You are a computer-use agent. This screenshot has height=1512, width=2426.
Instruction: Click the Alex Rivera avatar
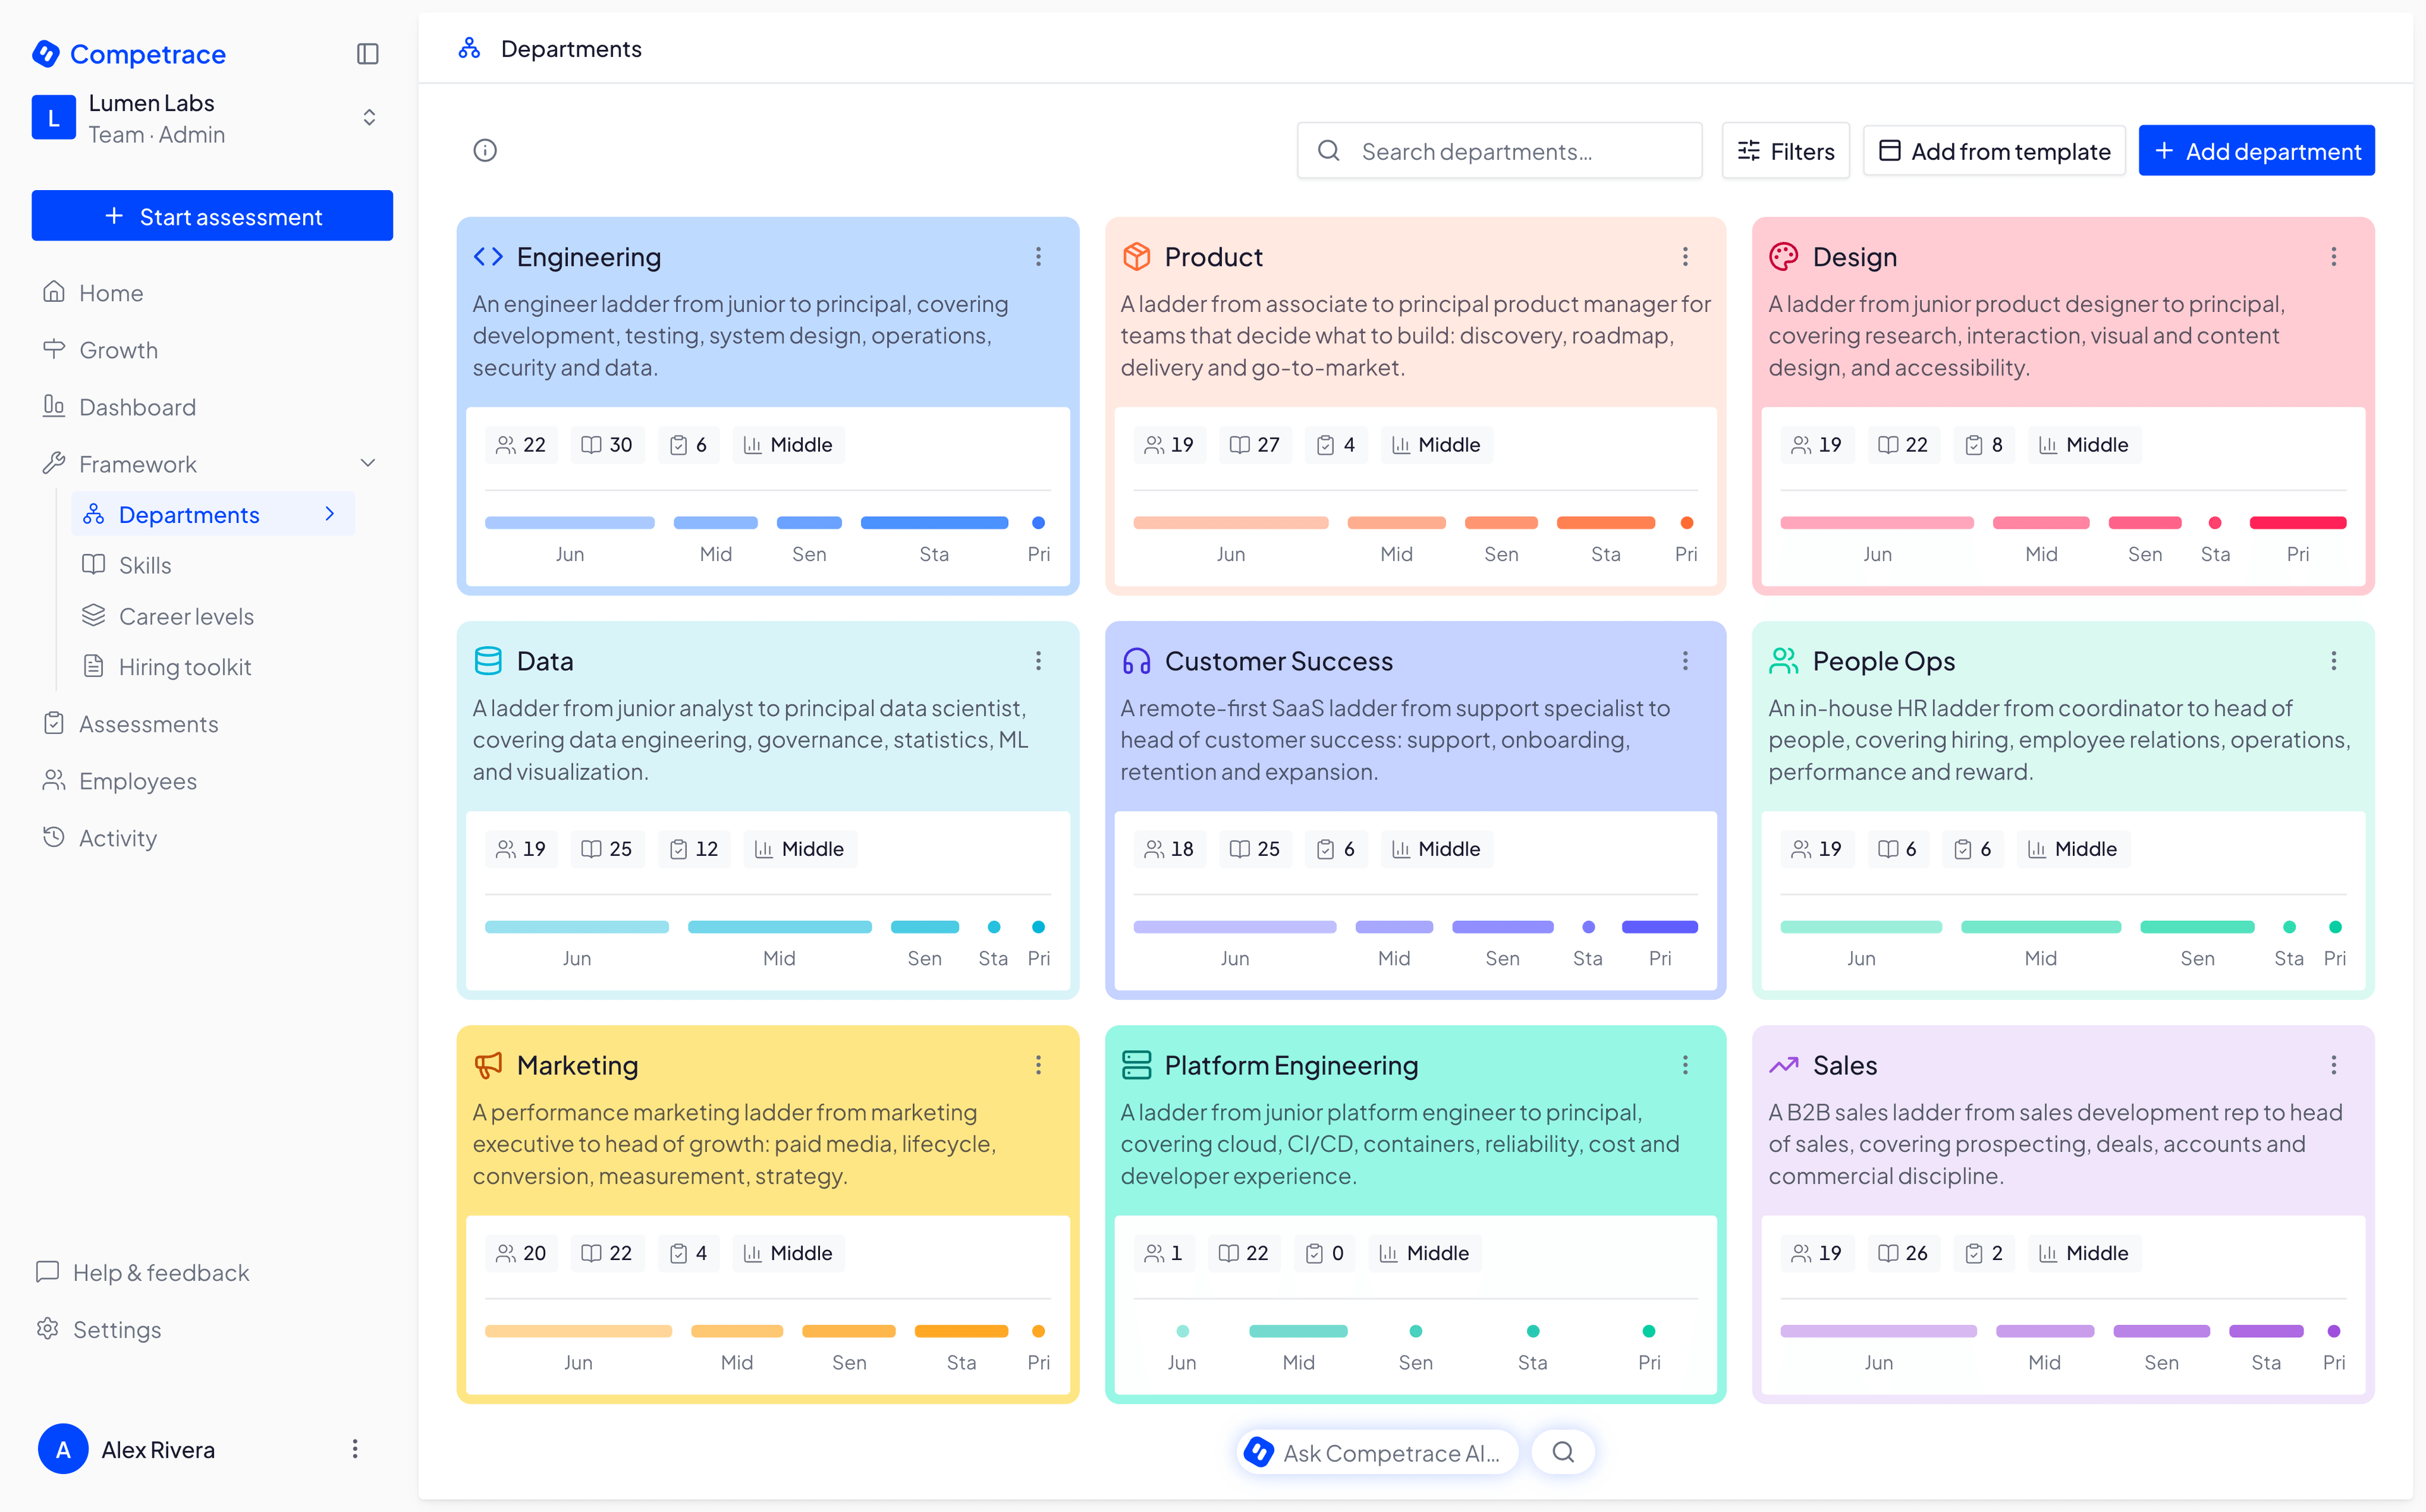(62, 1449)
